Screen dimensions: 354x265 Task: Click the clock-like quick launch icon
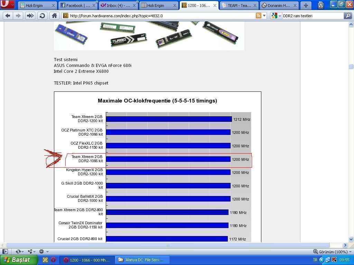pos(45,260)
